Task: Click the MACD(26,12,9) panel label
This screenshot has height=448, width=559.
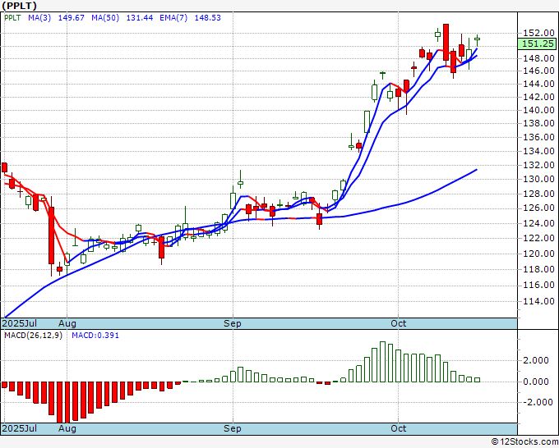Action: tap(33, 336)
